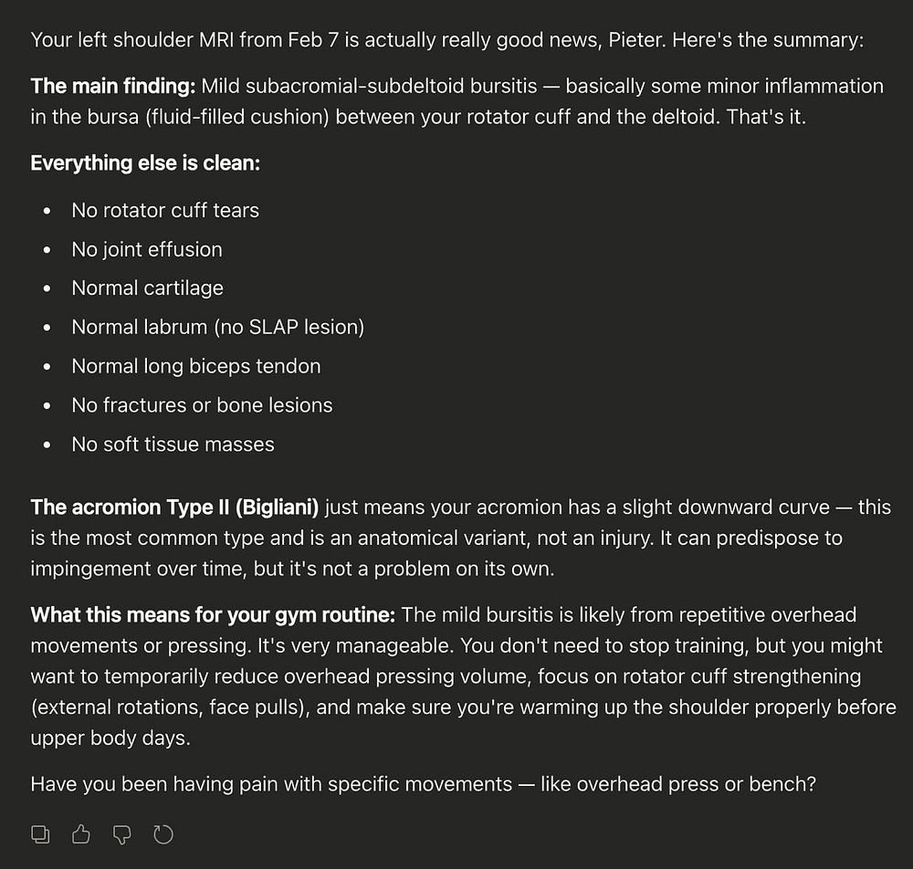Click the "No joint effusion" list item
Screen dimensions: 913x869
[x=147, y=249]
